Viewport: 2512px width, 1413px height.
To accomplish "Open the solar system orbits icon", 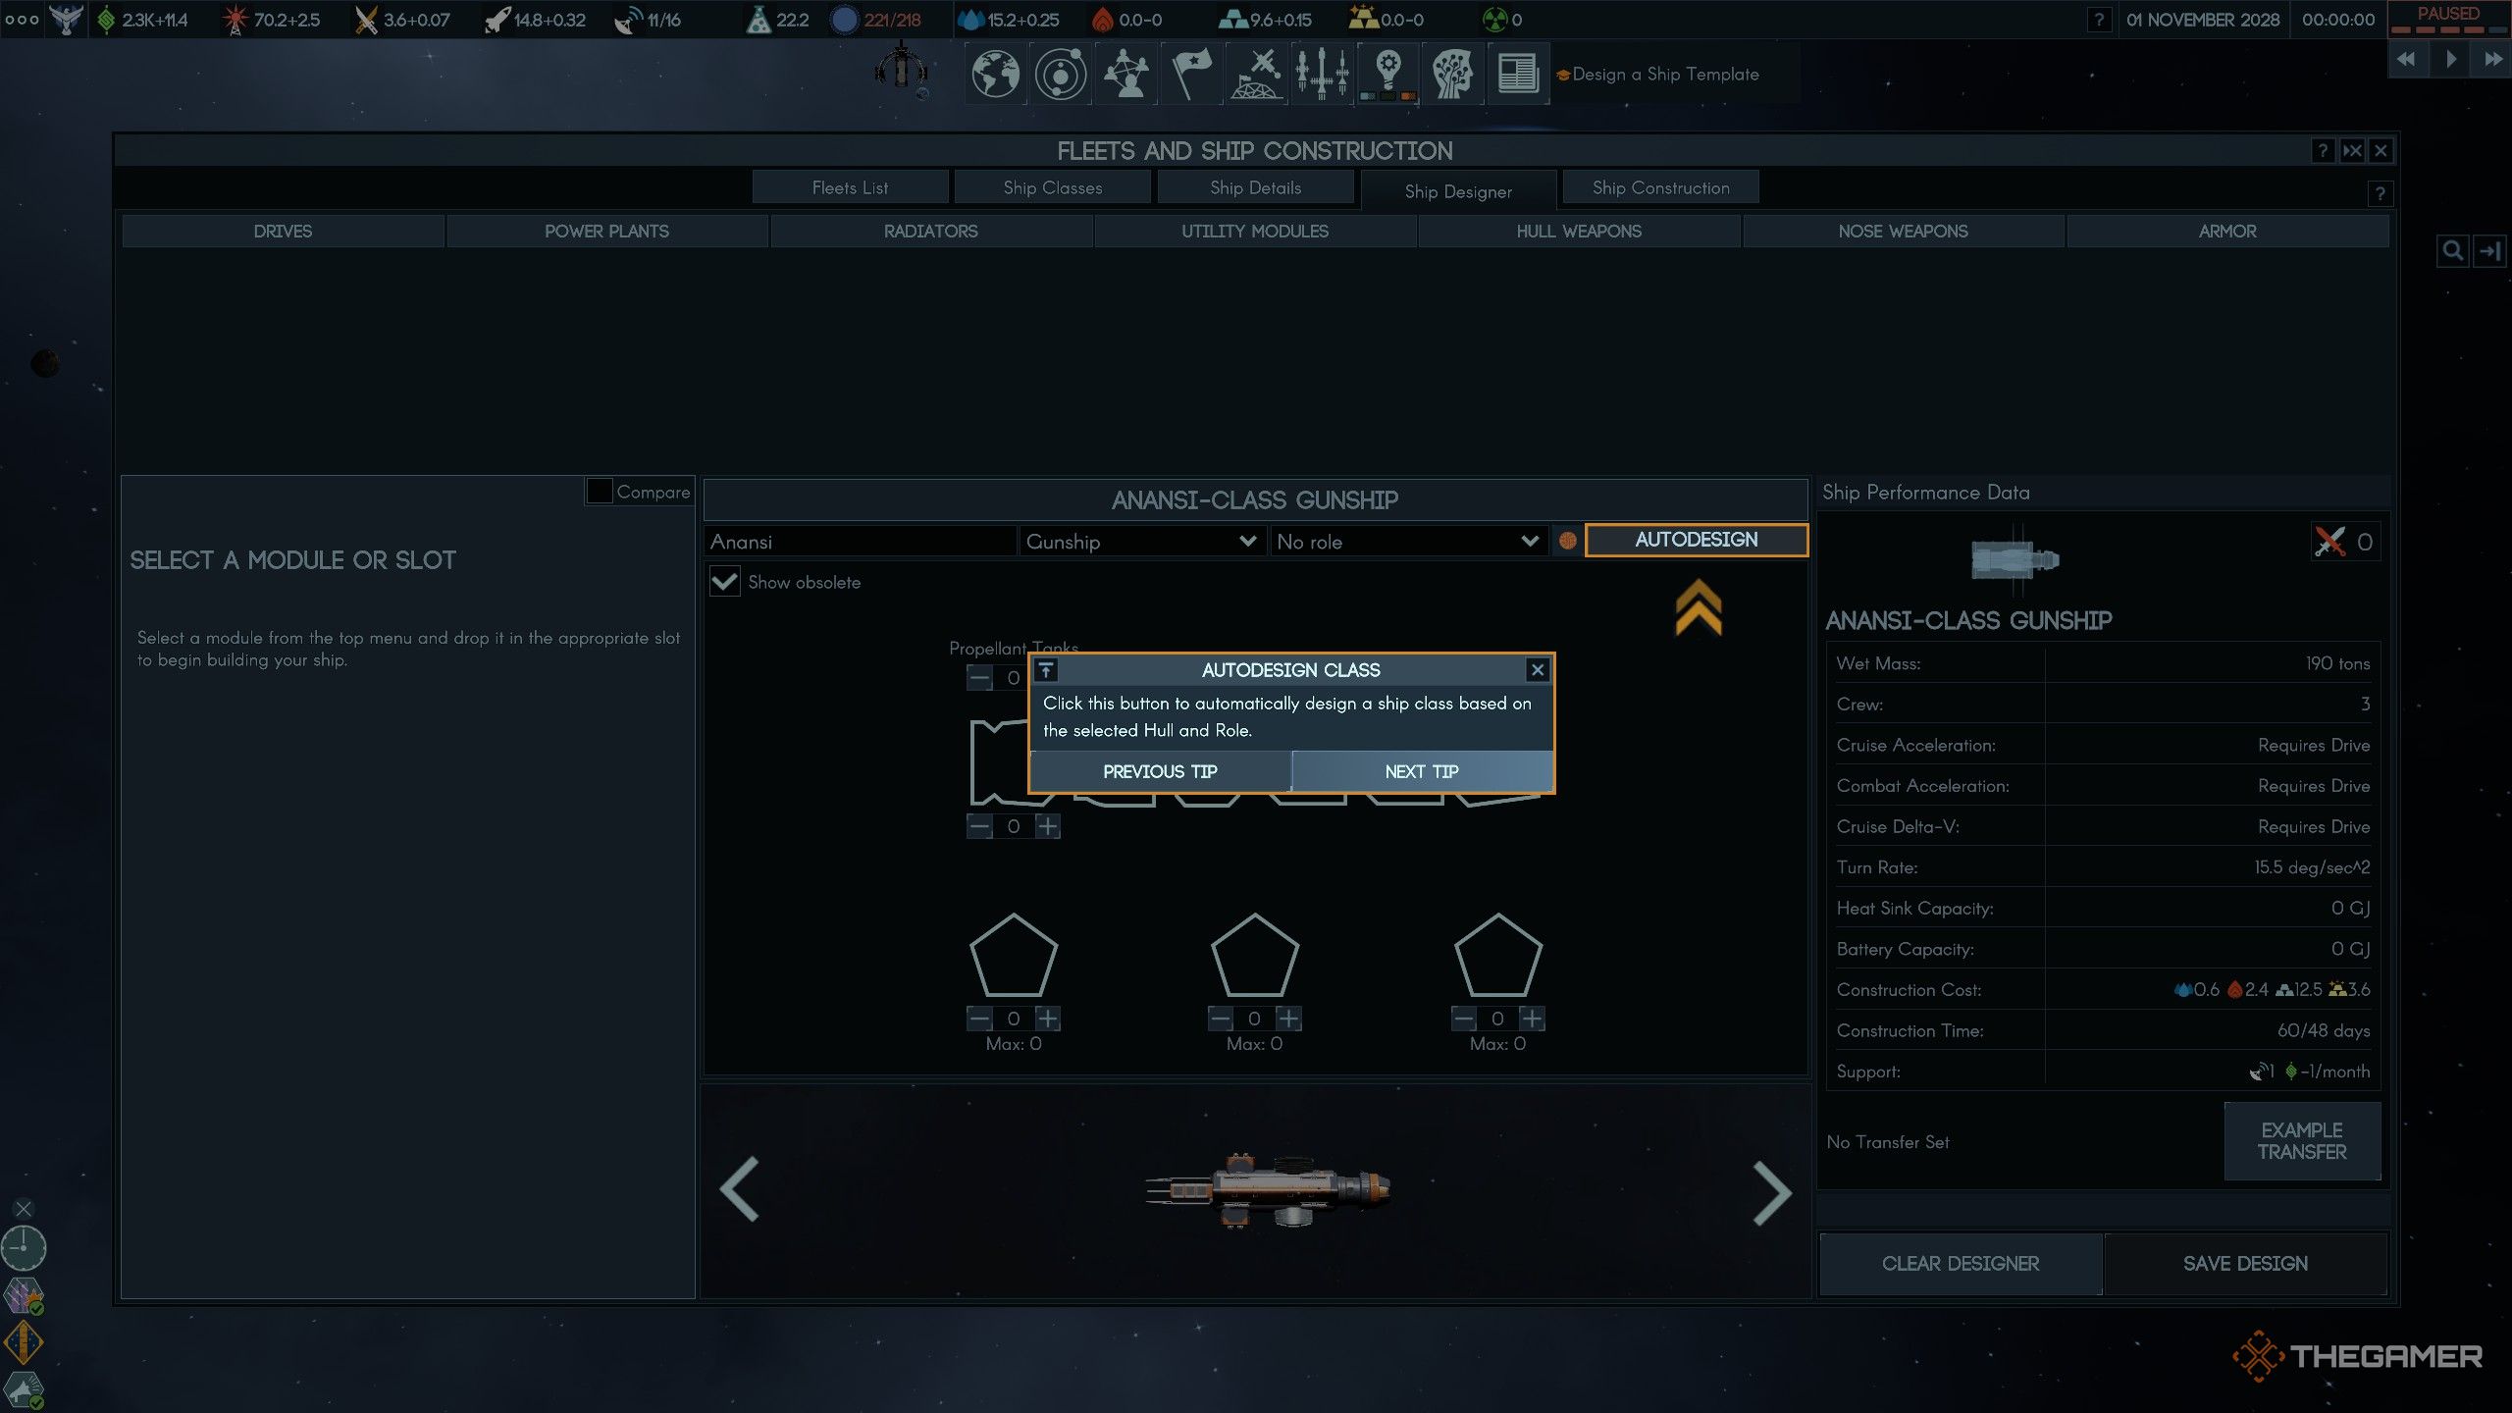I will pyautogui.click(x=1061, y=75).
